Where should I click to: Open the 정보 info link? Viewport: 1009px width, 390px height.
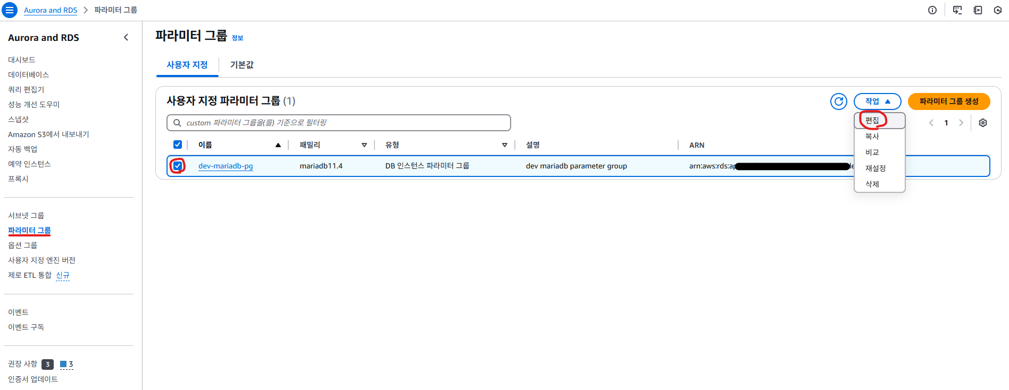(237, 38)
